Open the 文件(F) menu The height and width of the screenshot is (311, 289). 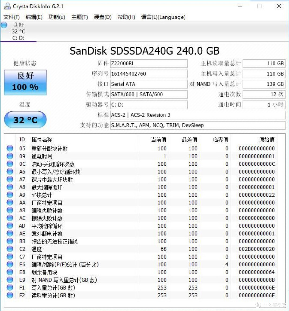coord(12,17)
